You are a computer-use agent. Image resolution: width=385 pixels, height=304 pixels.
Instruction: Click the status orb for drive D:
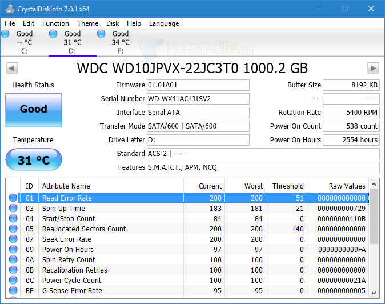53,34
